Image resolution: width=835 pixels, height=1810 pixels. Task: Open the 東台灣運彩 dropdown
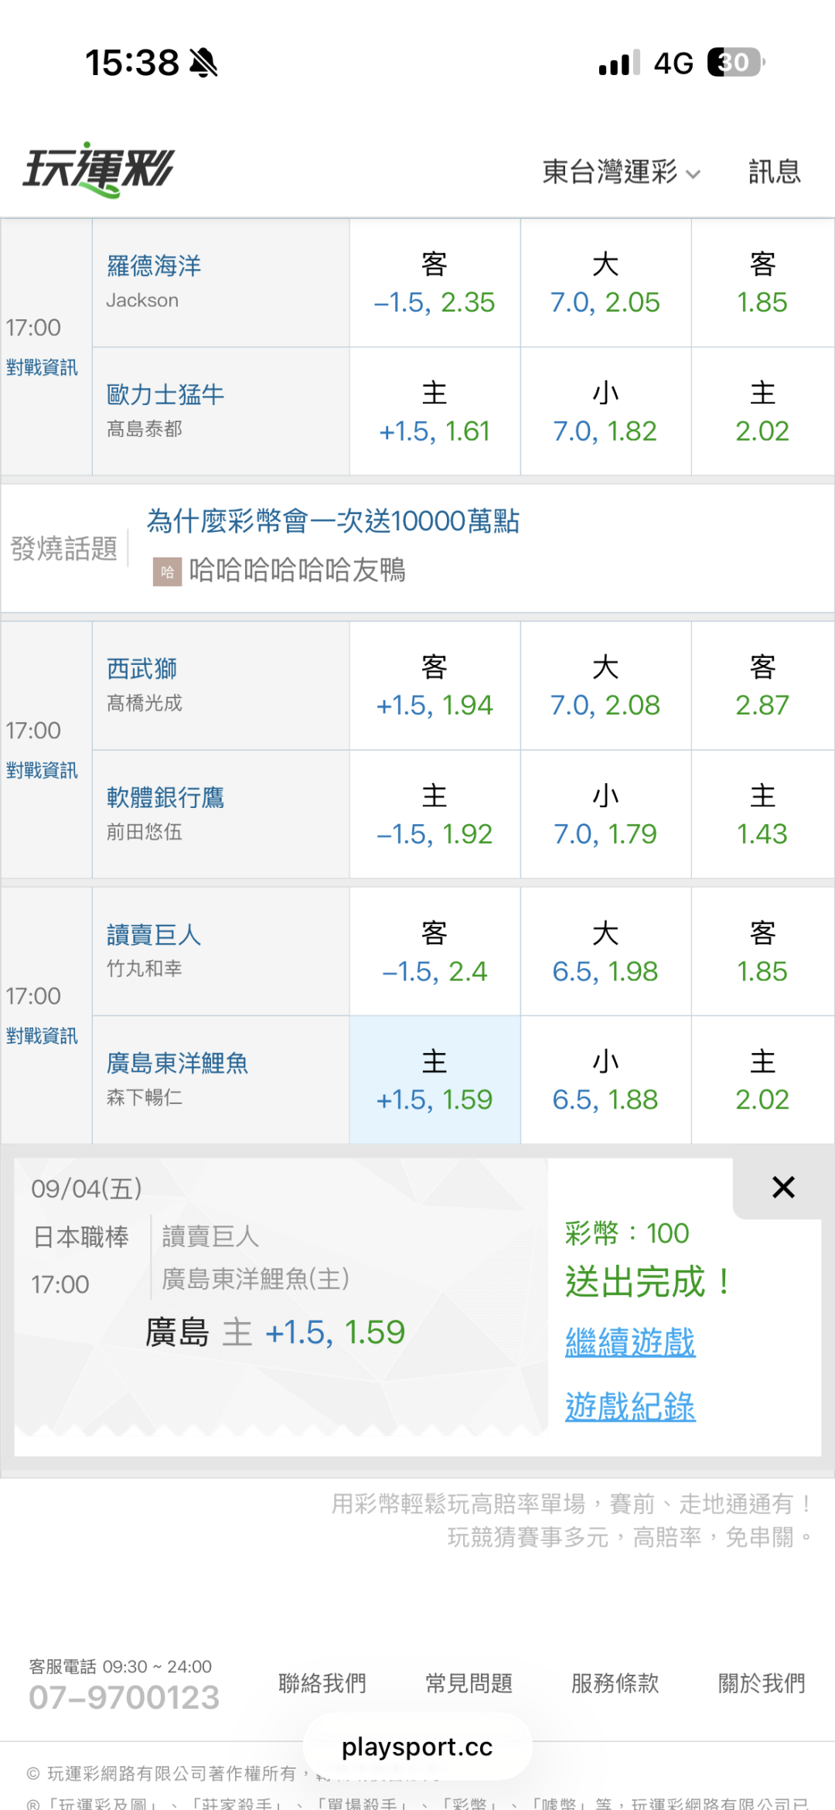tap(621, 172)
